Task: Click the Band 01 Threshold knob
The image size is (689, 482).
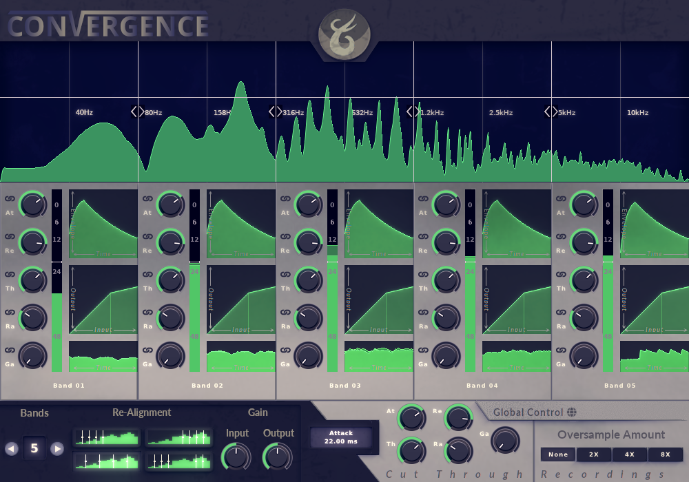Action: pyautogui.click(x=32, y=280)
